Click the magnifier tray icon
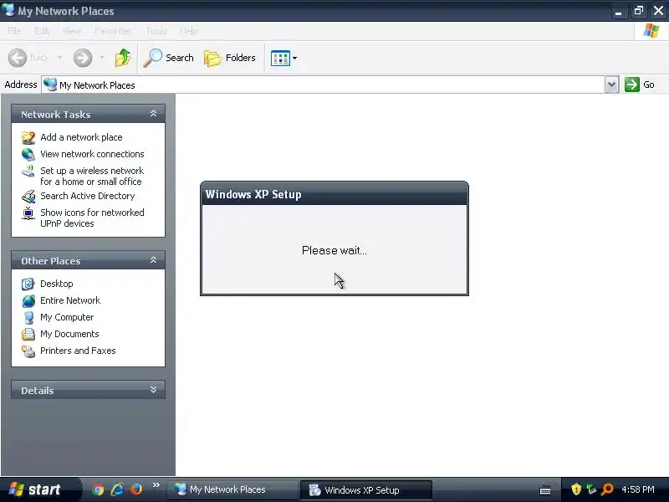Image resolution: width=669 pixels, height=502 pixels. click(607, 489)
